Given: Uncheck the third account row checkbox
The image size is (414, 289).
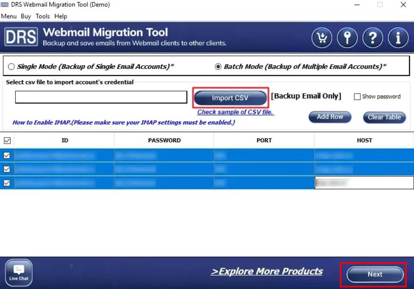Looking at the screenshot, I should [7, 183].
